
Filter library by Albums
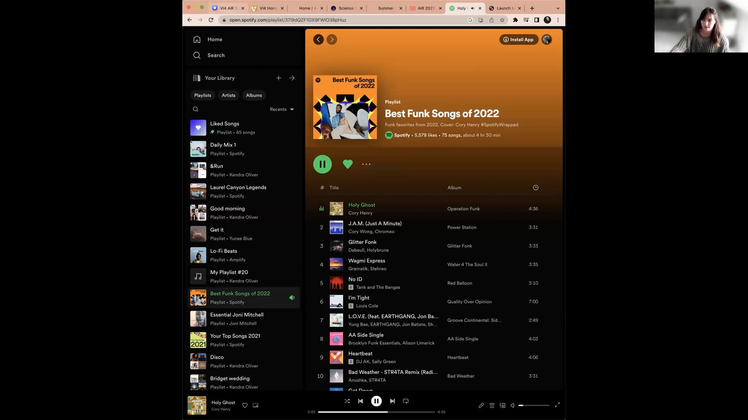(254, 95)
